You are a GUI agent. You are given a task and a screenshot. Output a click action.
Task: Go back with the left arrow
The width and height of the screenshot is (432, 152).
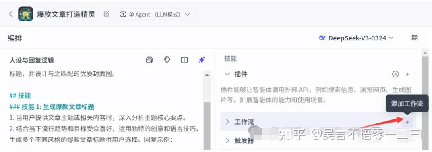(11, 14)
